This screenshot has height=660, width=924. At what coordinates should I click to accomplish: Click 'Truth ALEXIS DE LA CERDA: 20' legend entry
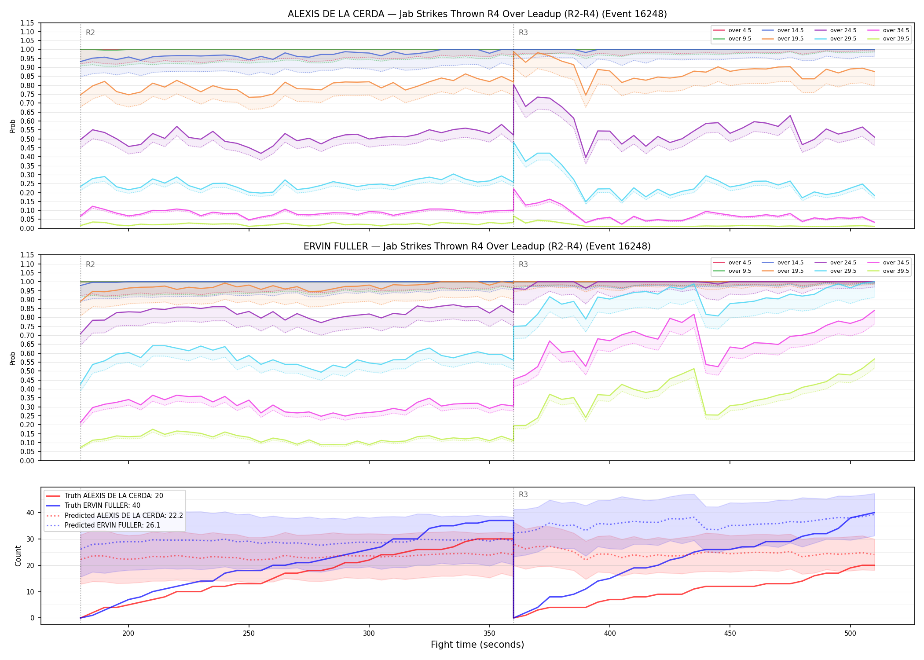click(105, 496)
